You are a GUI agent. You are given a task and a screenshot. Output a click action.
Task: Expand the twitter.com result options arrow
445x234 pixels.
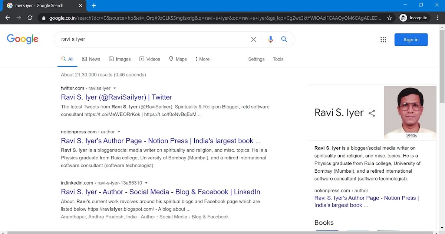tap(115, 88)
